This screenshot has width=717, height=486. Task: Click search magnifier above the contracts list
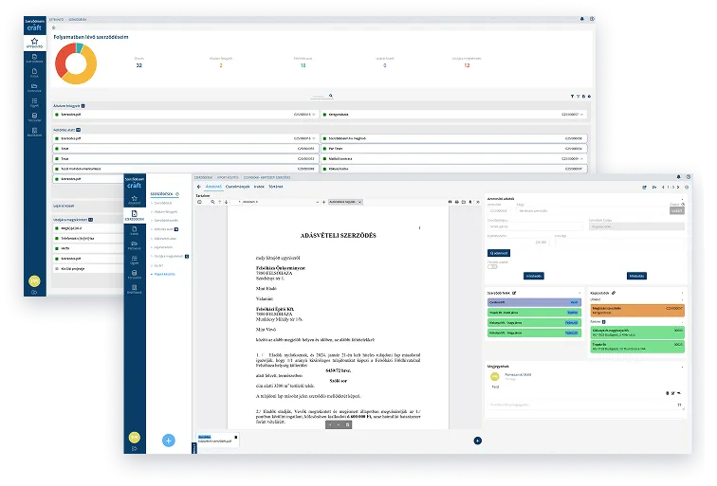(331, 96)
